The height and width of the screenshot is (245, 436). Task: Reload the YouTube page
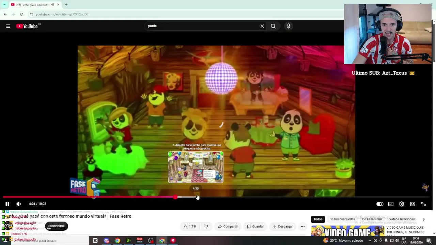21,14
